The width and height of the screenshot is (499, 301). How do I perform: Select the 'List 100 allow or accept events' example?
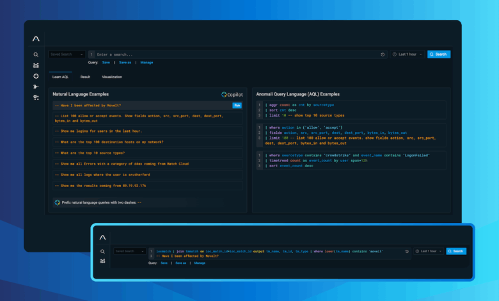tap(147, 118)
